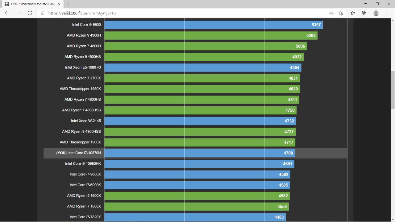
Task: Click the score value 4556
Action: [x=282, y=207]
